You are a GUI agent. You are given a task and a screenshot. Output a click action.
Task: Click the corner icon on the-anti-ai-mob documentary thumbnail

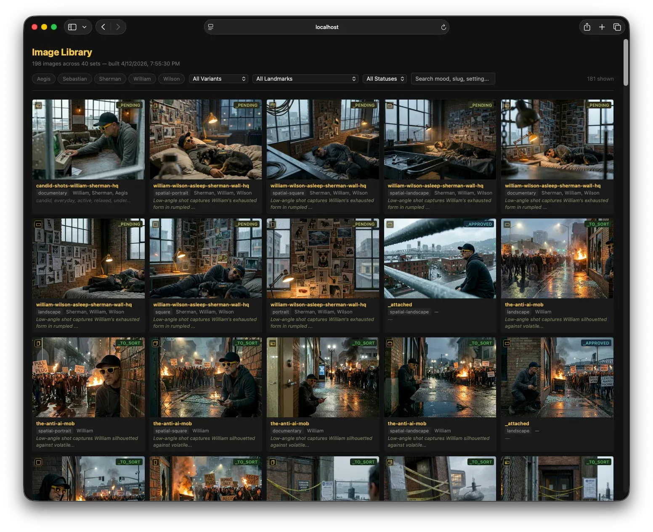273,343
